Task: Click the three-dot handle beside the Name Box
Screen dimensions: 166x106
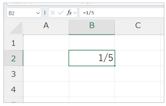Action: [45, 13]
